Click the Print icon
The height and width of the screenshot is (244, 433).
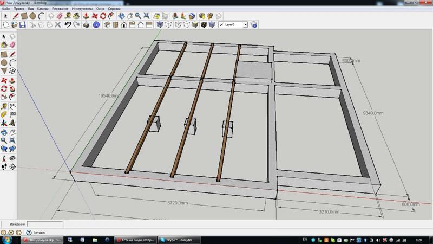[86, 25]
